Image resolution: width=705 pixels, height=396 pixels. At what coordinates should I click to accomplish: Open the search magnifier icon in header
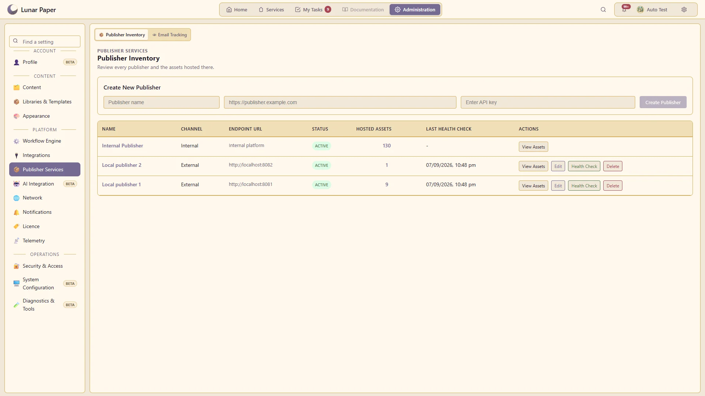coord(603,10)
